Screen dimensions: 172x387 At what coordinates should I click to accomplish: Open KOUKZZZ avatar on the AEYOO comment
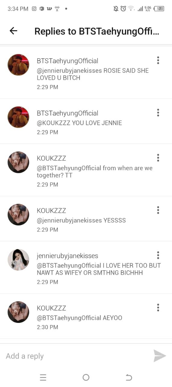18,312
